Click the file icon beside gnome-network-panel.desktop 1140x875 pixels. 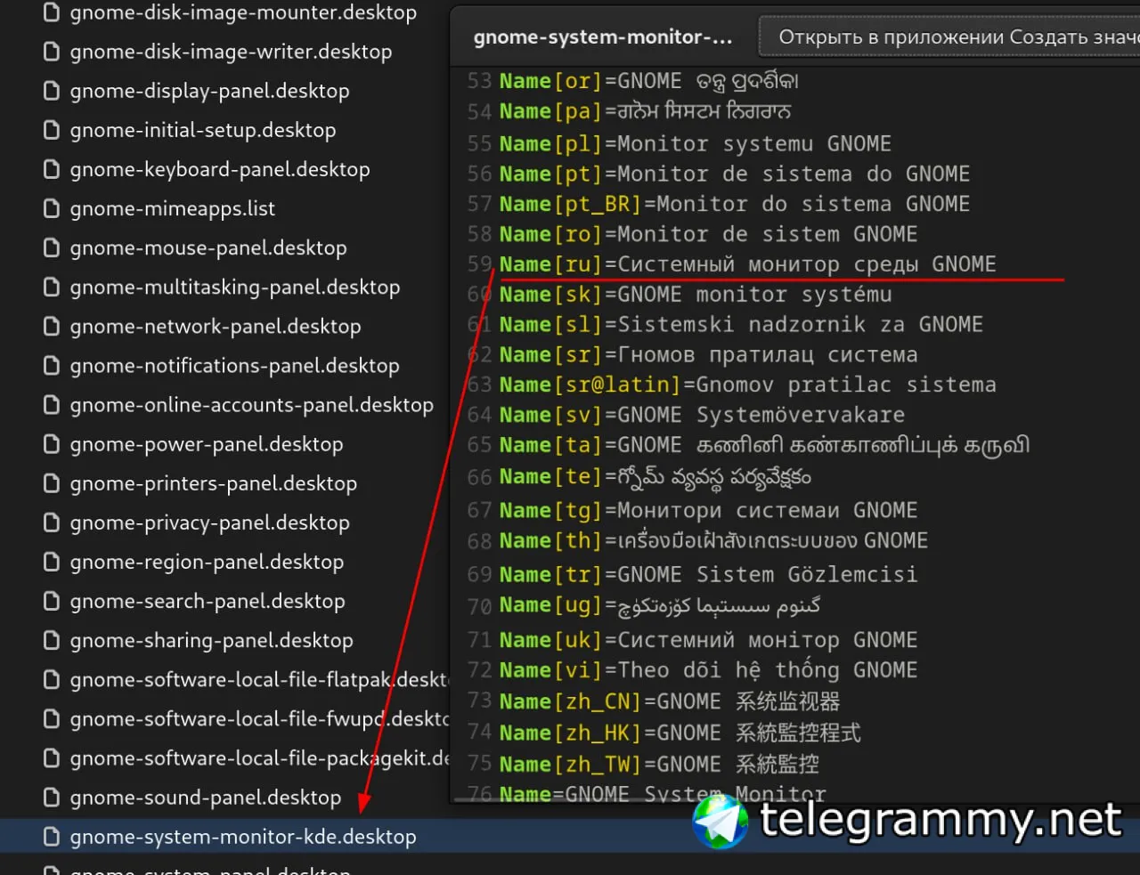click(x=52, y=326)
